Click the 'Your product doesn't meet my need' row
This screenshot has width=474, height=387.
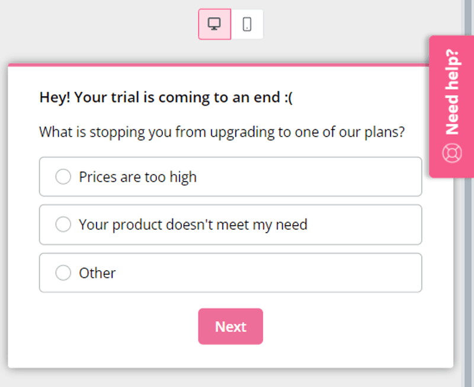click(230, 224)
